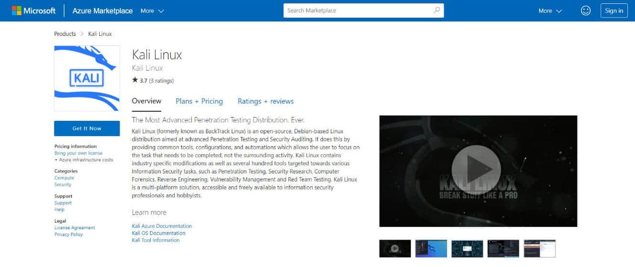
Task: Click the 3.7 star rating
Action: click(x=153, y=80)
